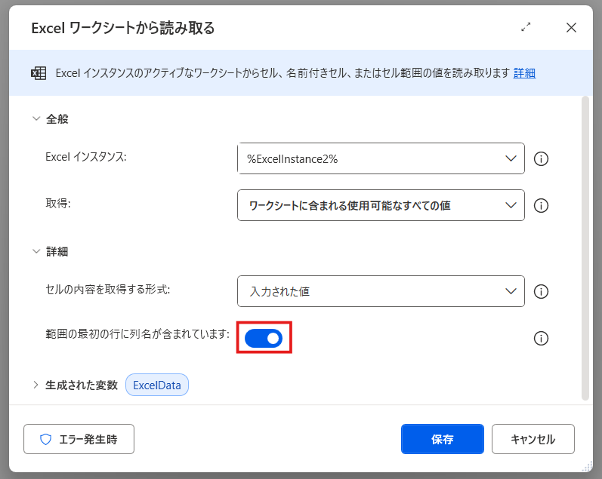The height and width of the screenshot is (479, 602).
Task: Click the info icon beside 取得 field
Action: (541, 205)
